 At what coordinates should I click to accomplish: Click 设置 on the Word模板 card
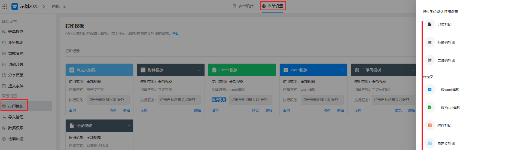pyautogui.click(x=287, y=110)
